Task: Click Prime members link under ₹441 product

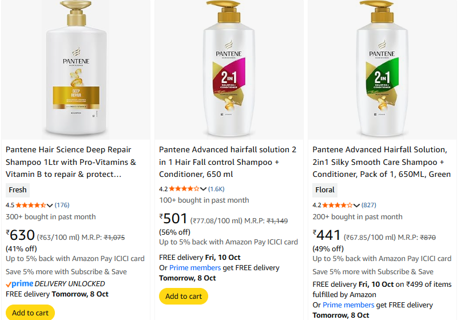Action: tap(348, 305)
